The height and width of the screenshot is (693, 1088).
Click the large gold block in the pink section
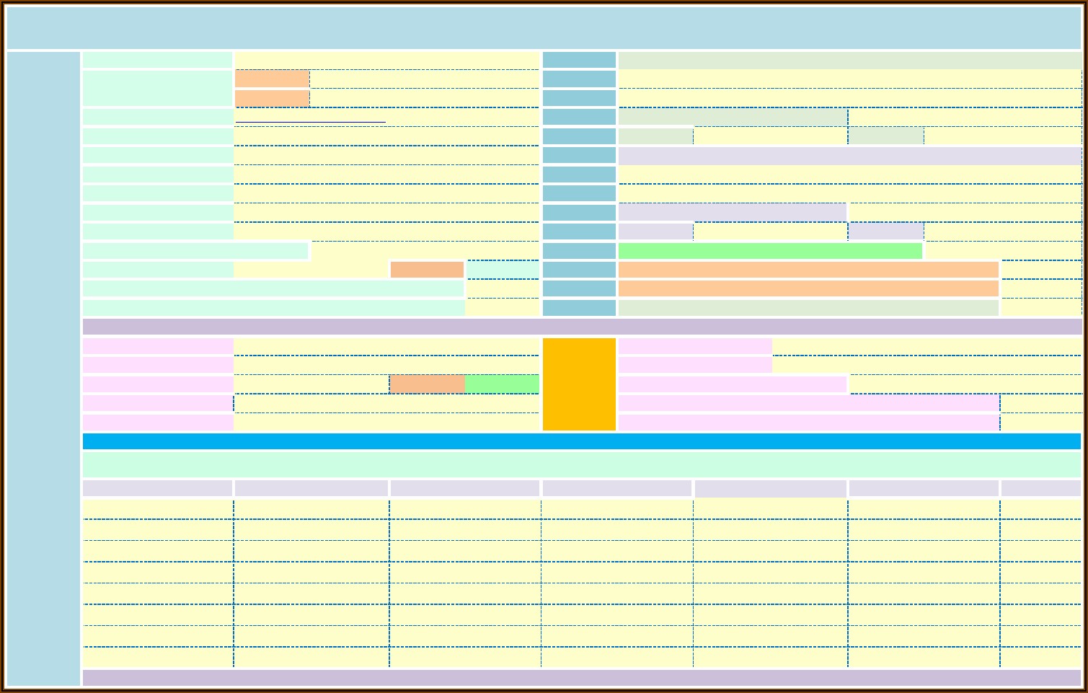point(579,384)
